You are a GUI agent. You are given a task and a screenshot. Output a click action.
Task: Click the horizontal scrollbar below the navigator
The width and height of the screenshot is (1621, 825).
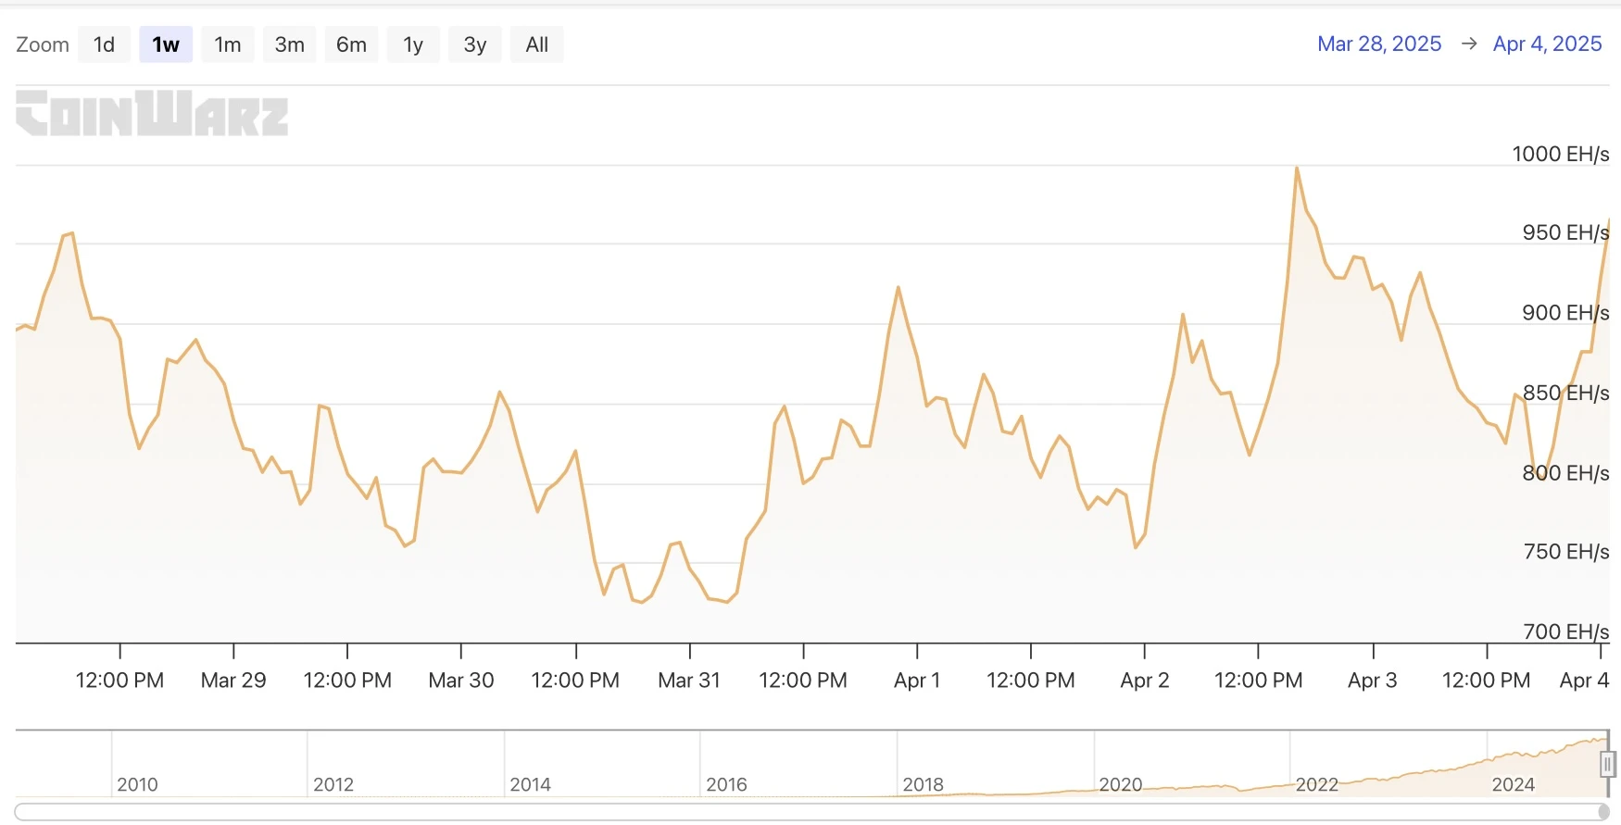(806, 812)
